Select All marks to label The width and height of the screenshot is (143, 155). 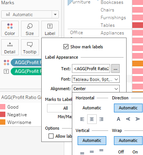[60, 108]
